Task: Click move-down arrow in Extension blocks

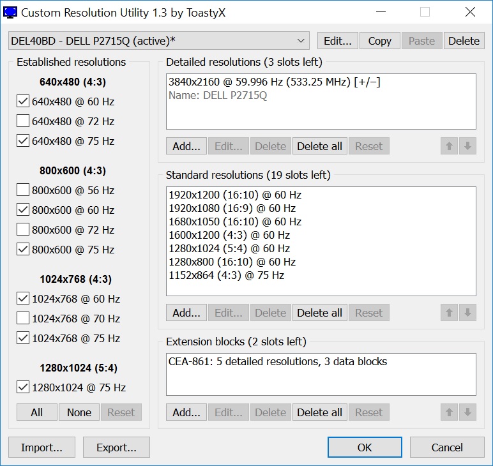Action: coord(467,412)
